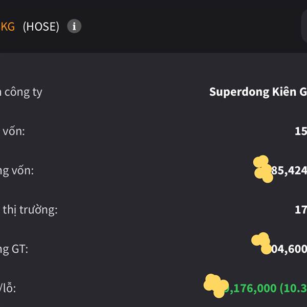The image size is (307, 307).
Task: Click the yellow scribble before the green value
Action: (216, 286)
